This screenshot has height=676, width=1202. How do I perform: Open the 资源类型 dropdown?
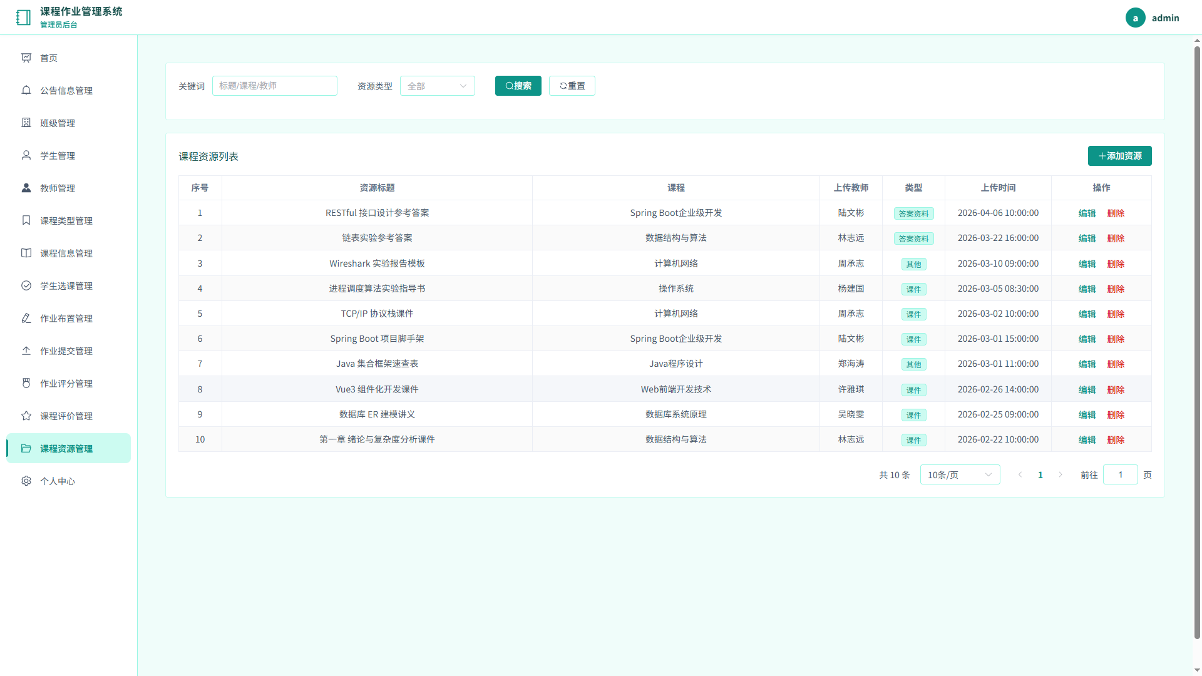click(x=438, y=86)
